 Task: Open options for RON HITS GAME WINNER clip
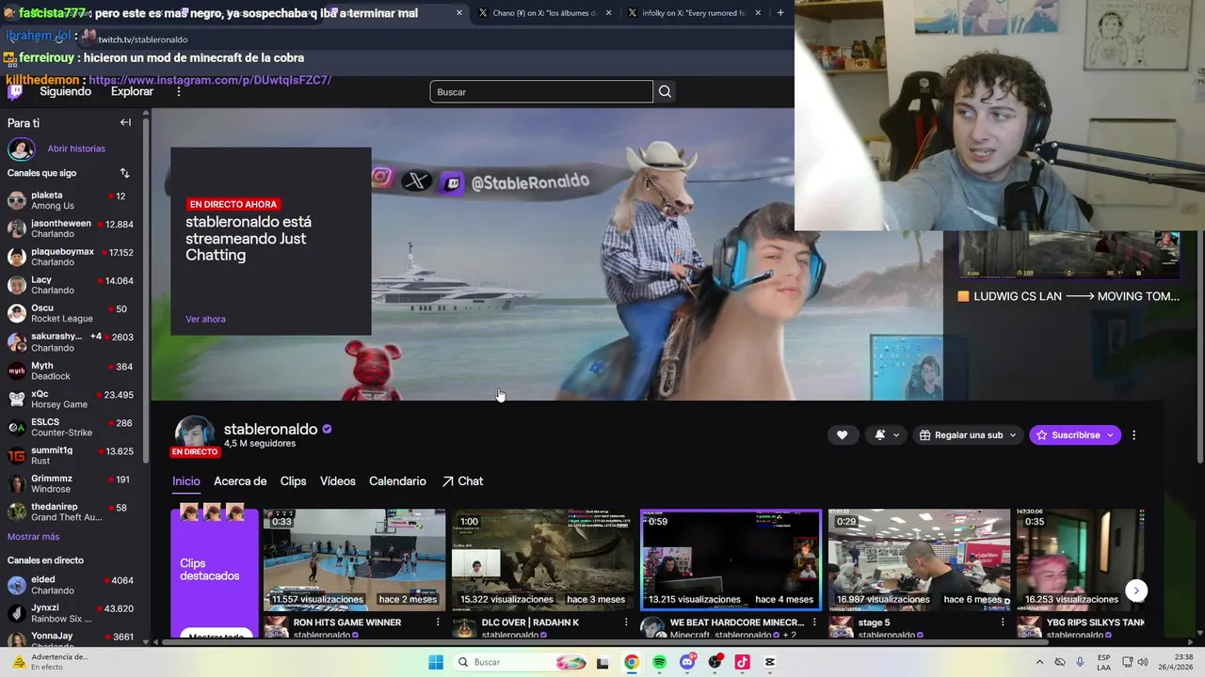(x=438, y=622)
